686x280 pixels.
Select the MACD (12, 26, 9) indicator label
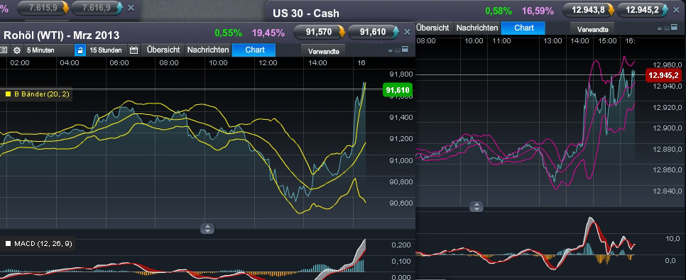point(43,244)
